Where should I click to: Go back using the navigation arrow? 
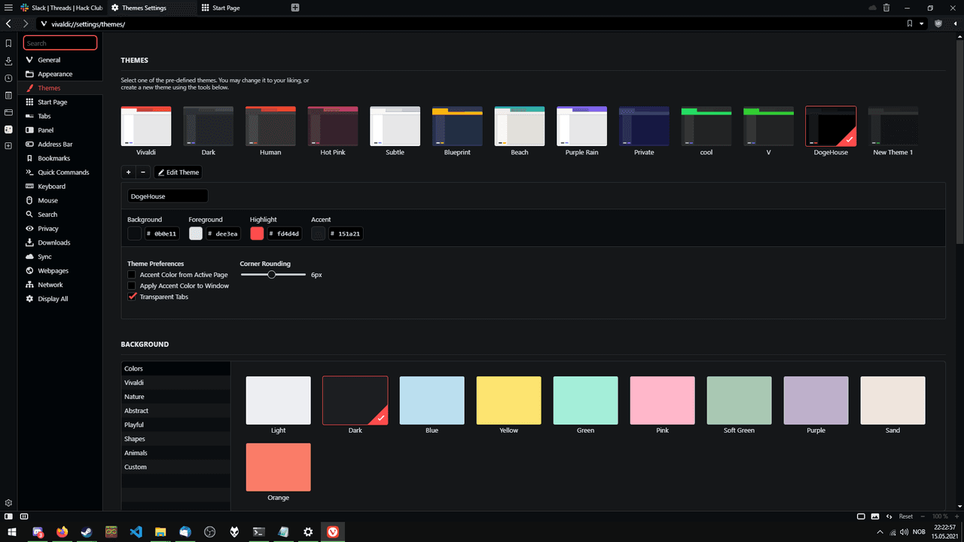(x=8, y=24)
